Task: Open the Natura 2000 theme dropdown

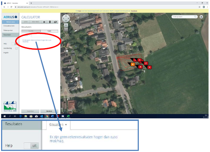Action: (x=10, y=22)
